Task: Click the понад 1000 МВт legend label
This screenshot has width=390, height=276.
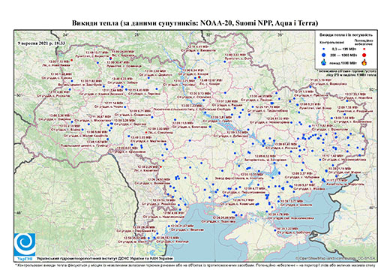Action: coord(343,63)
